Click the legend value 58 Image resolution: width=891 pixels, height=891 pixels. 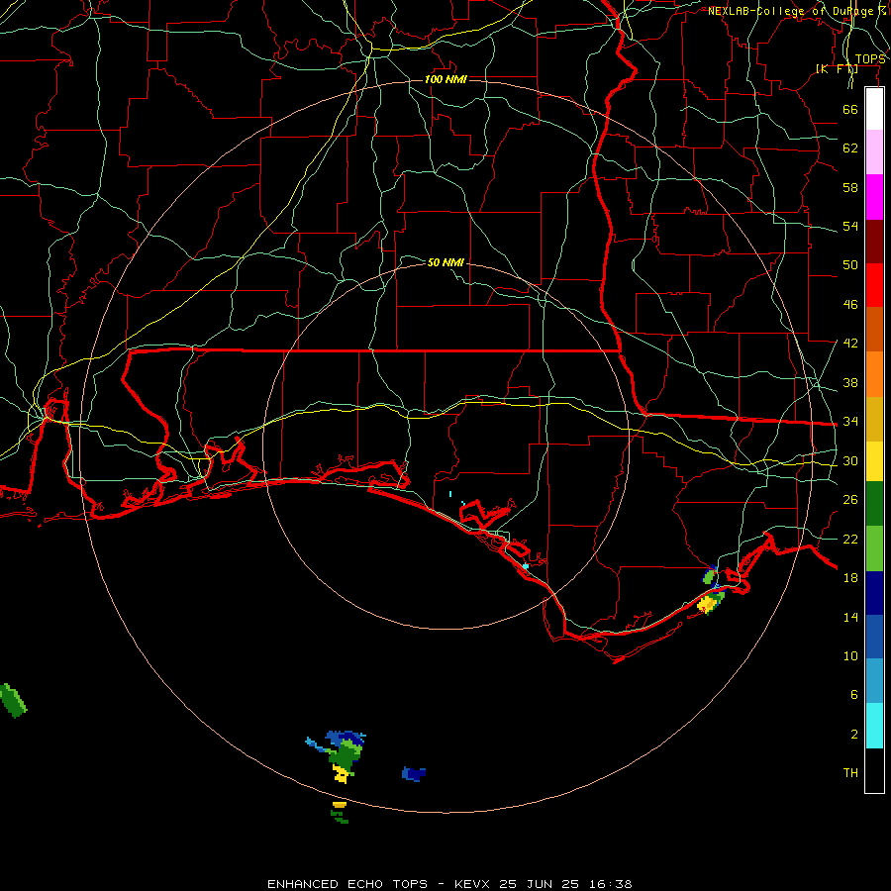click(x=850, y=187)
